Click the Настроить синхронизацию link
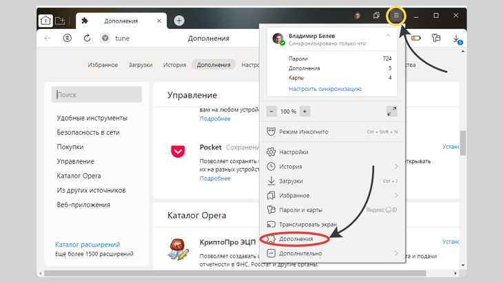 (x=325, y=89)
